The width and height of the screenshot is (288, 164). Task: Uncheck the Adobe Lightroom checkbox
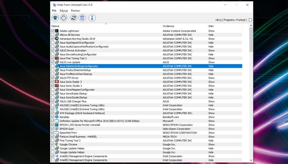click(x=53, y=31)
